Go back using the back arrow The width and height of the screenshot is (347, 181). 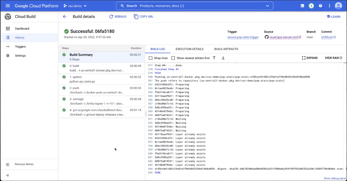click(65, 16)
